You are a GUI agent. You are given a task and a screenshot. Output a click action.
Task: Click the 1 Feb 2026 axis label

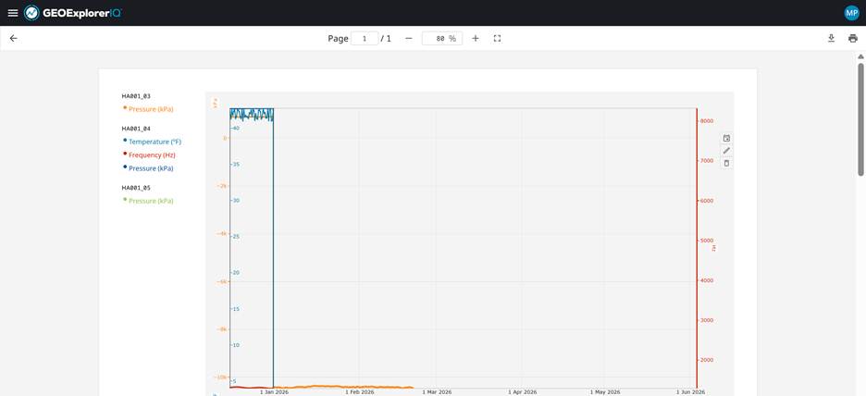coord(360,392)
